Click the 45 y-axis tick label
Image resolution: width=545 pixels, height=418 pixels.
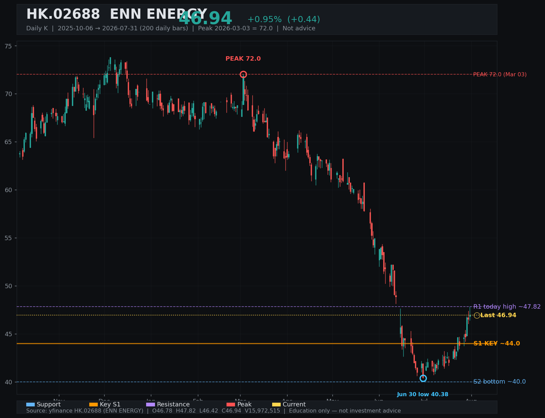pos(9,334)
